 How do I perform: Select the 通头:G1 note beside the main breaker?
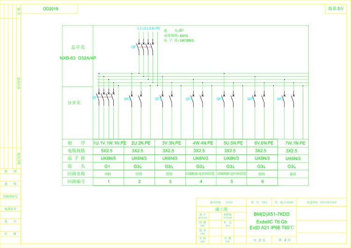click(x=174, y=30)
